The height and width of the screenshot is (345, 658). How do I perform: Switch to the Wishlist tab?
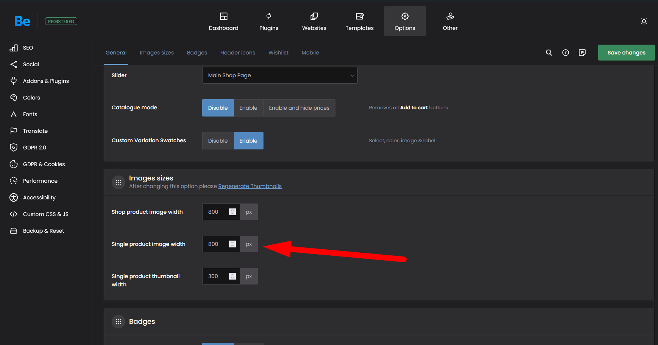[278, 53]
